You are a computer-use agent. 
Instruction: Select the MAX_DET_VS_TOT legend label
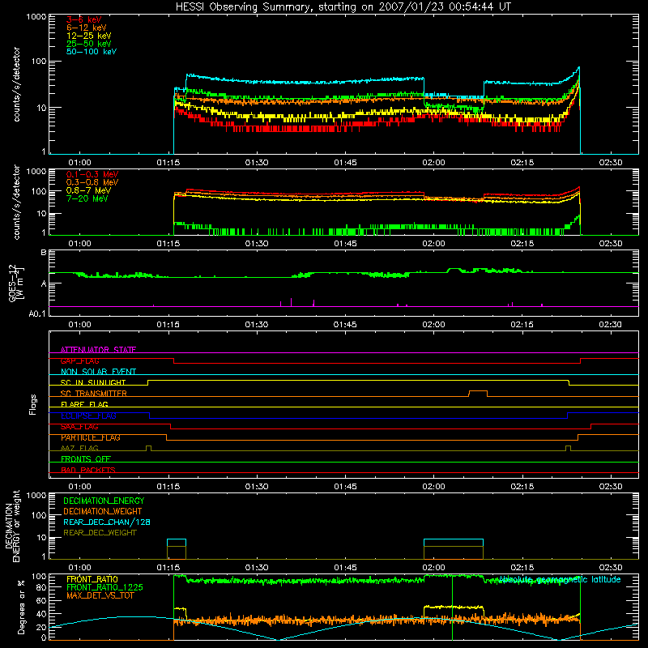pos(100,595)
